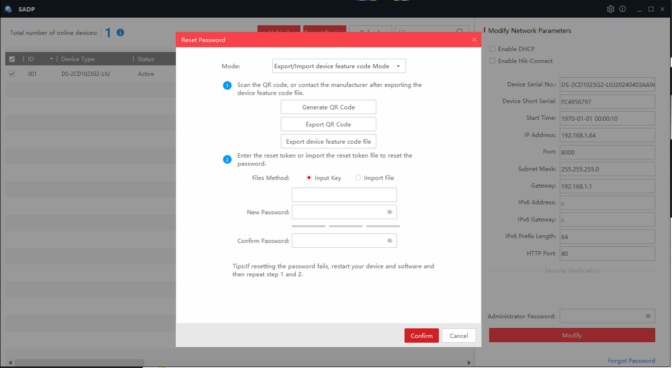Screen dimensions: 672x368
Task: Select the Import File radio button
Action: point(358,178)
